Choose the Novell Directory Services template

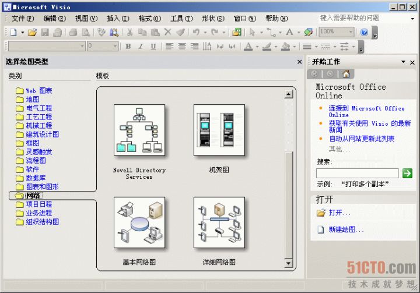pyautogui.click(x=139, y=130)
